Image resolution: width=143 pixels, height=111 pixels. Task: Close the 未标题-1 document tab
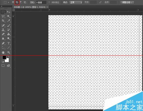pyautogui.click(x=47, y=7)
